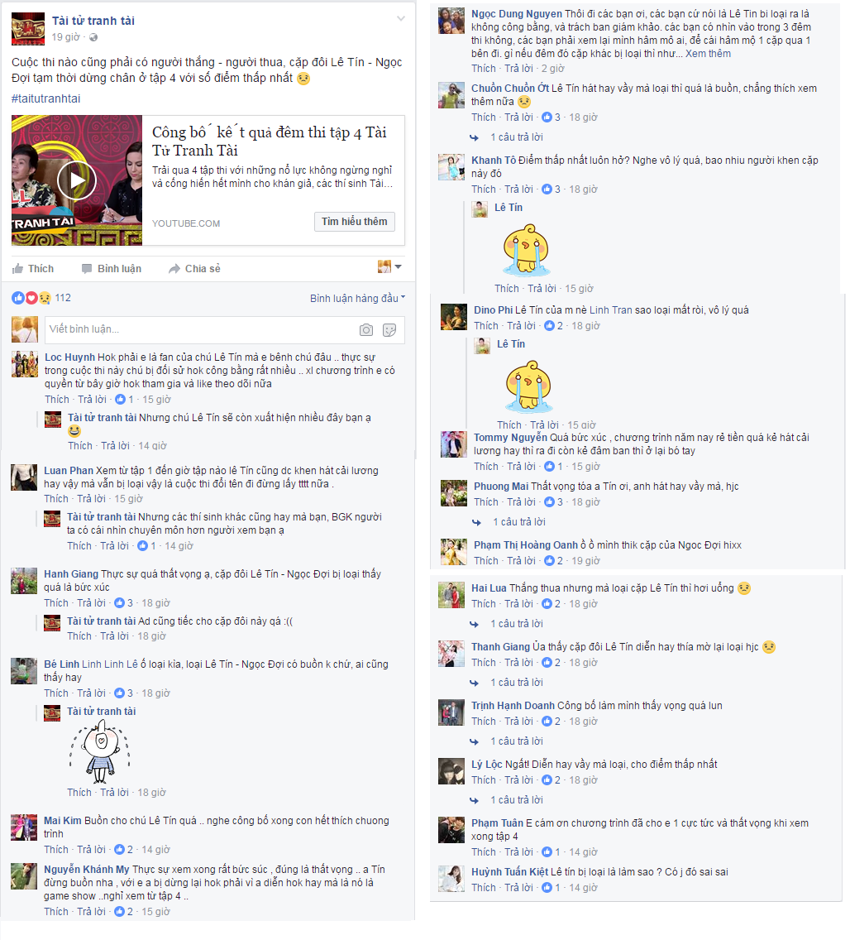Open the reaction icons next to 112
The height and width of the screenshot is (940, 850).
click(x=31, y=297)
